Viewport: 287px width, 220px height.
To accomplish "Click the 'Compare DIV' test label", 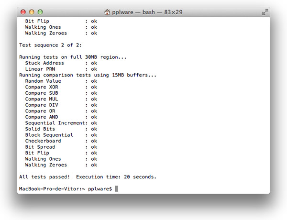I will [x=42, y=105].
